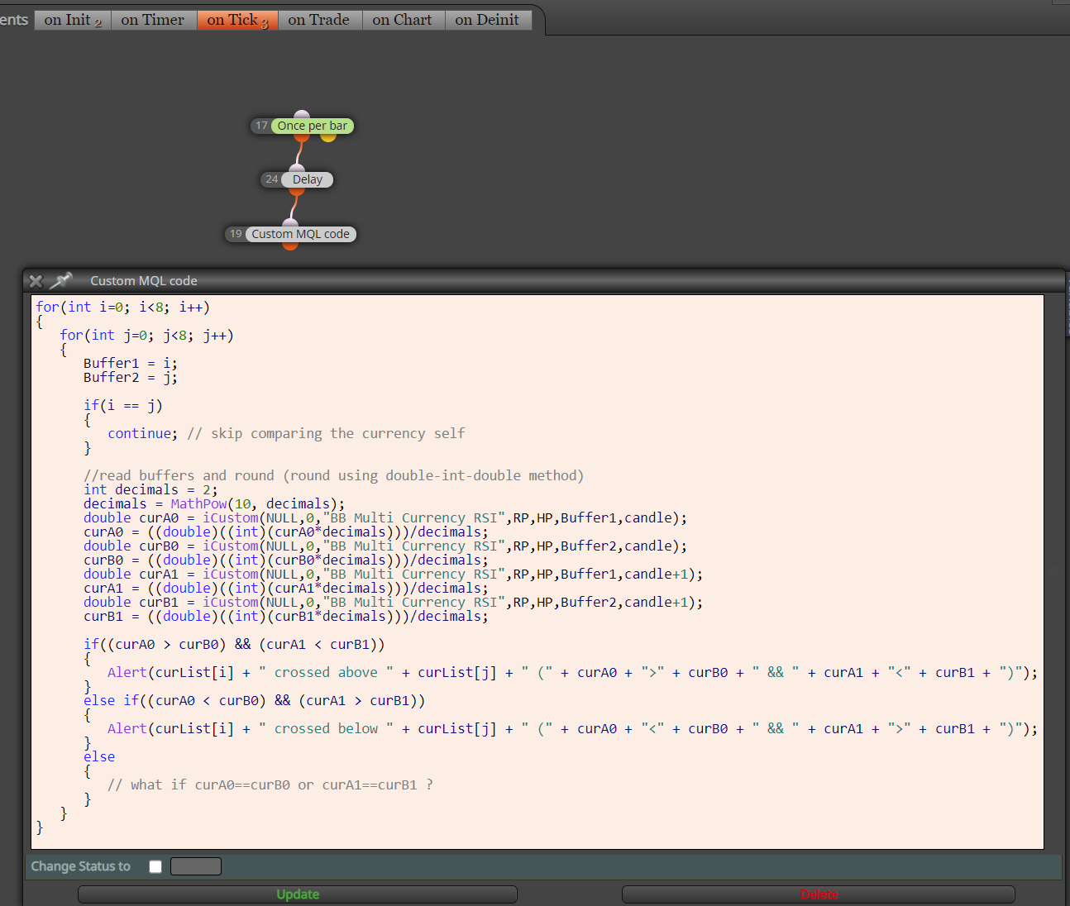Go to the on Trade tab
1070x906 pixels.
[x=319, y=20]
